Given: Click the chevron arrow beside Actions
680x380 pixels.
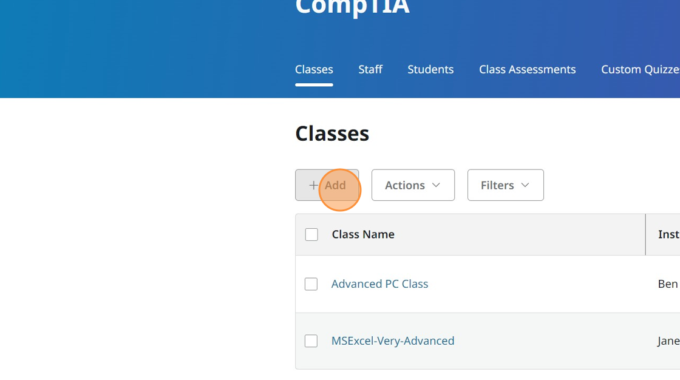Looking at the screenshot, I should [x=436, y=185].
